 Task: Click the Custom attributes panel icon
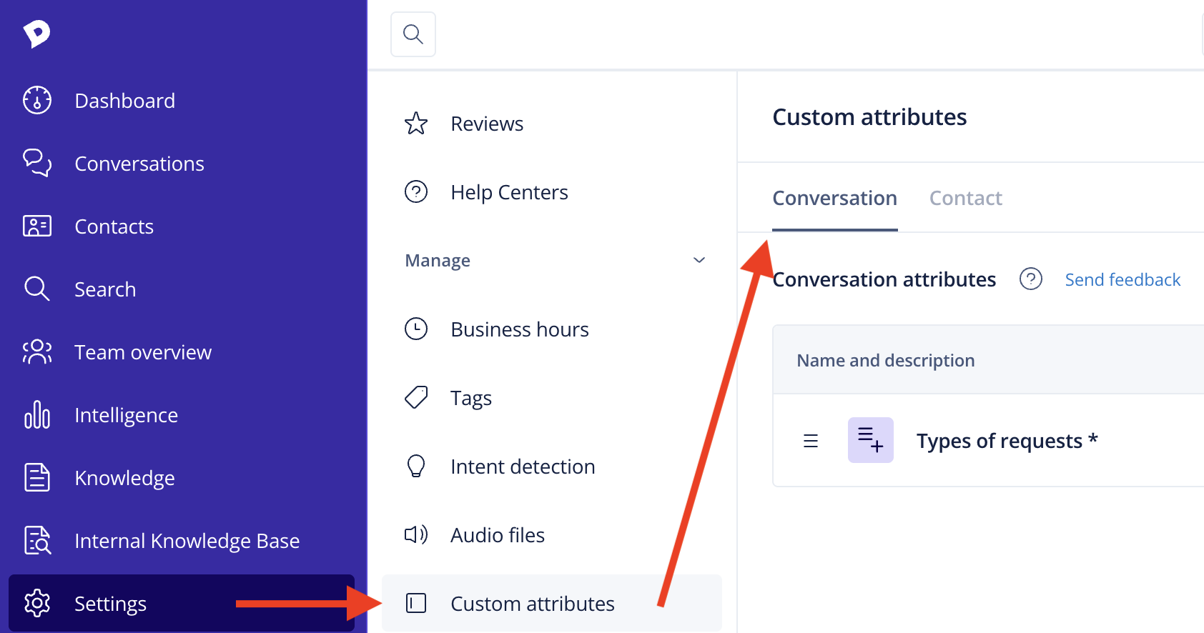pos(416,603)
